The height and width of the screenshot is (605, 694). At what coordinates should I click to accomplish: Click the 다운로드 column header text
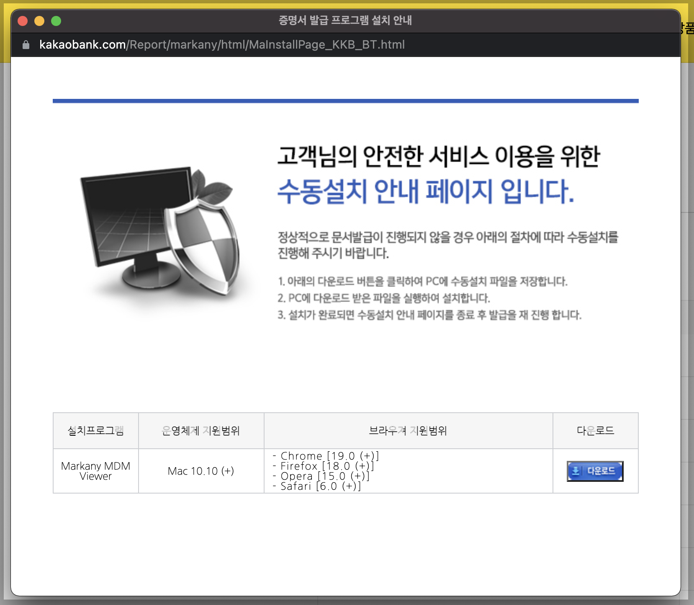click(x=595, y=431)
